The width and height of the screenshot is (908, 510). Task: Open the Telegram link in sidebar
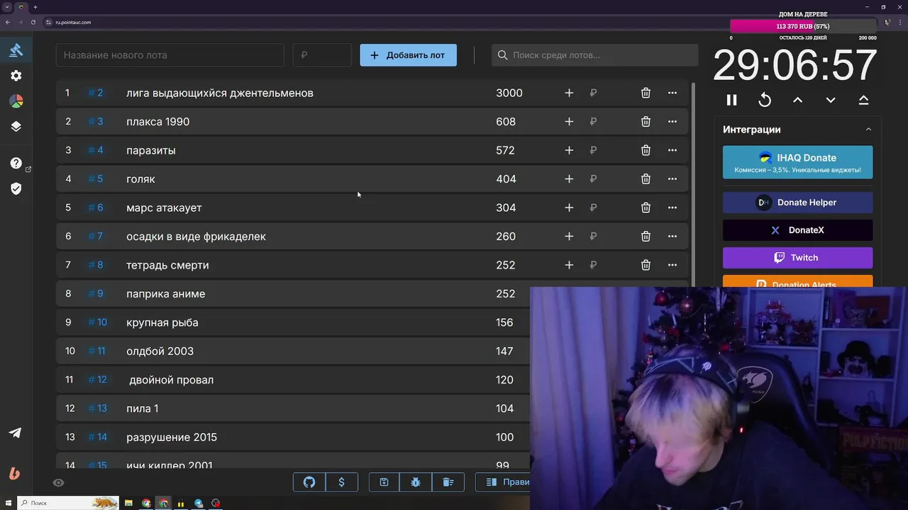15,433
